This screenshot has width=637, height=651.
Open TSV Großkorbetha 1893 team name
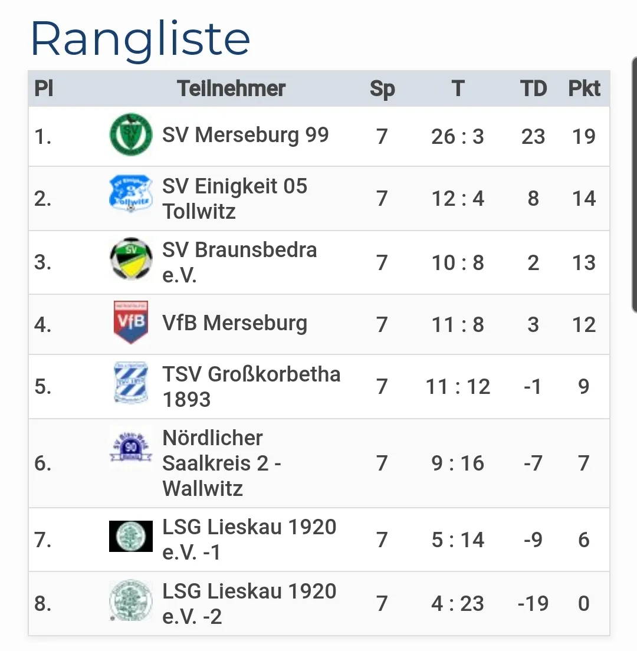tap(251, 386)
